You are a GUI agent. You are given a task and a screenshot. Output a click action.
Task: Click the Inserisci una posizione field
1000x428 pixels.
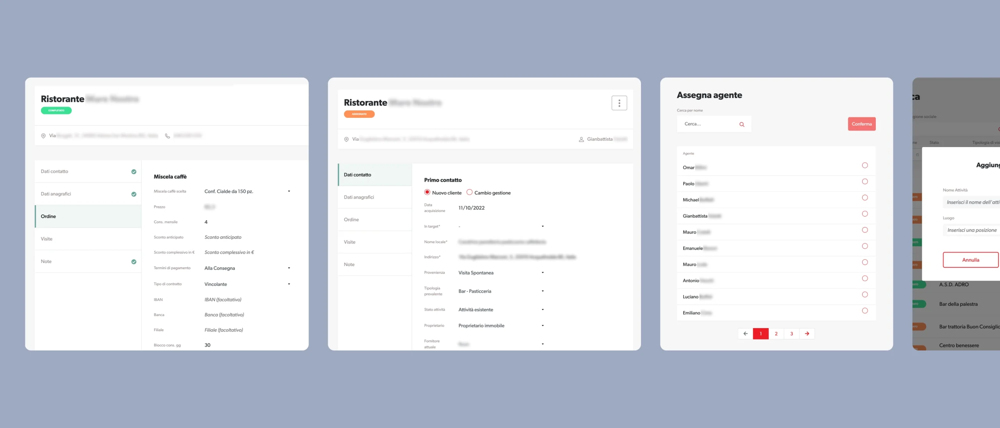click(972, 230)
